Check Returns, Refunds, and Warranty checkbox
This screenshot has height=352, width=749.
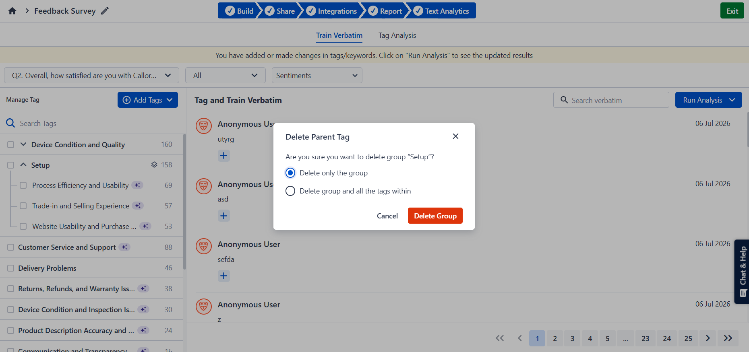point(11,289)
